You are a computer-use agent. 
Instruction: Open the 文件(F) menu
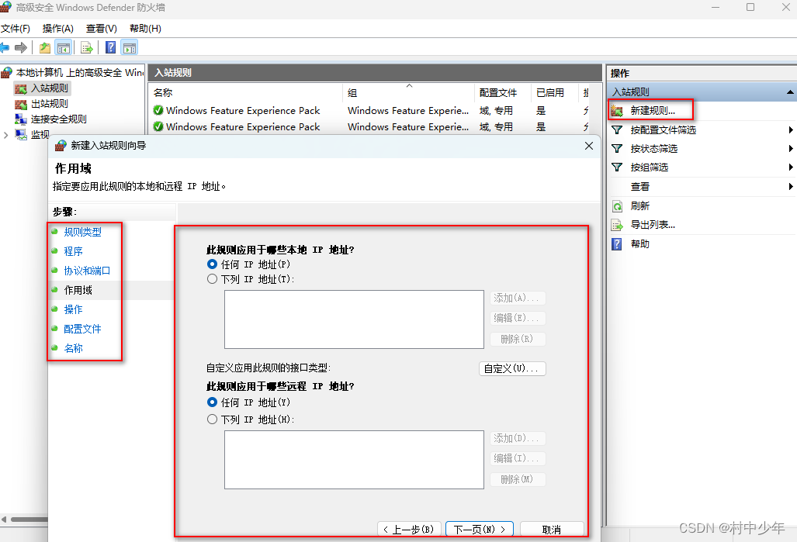[x=16, y=29]
